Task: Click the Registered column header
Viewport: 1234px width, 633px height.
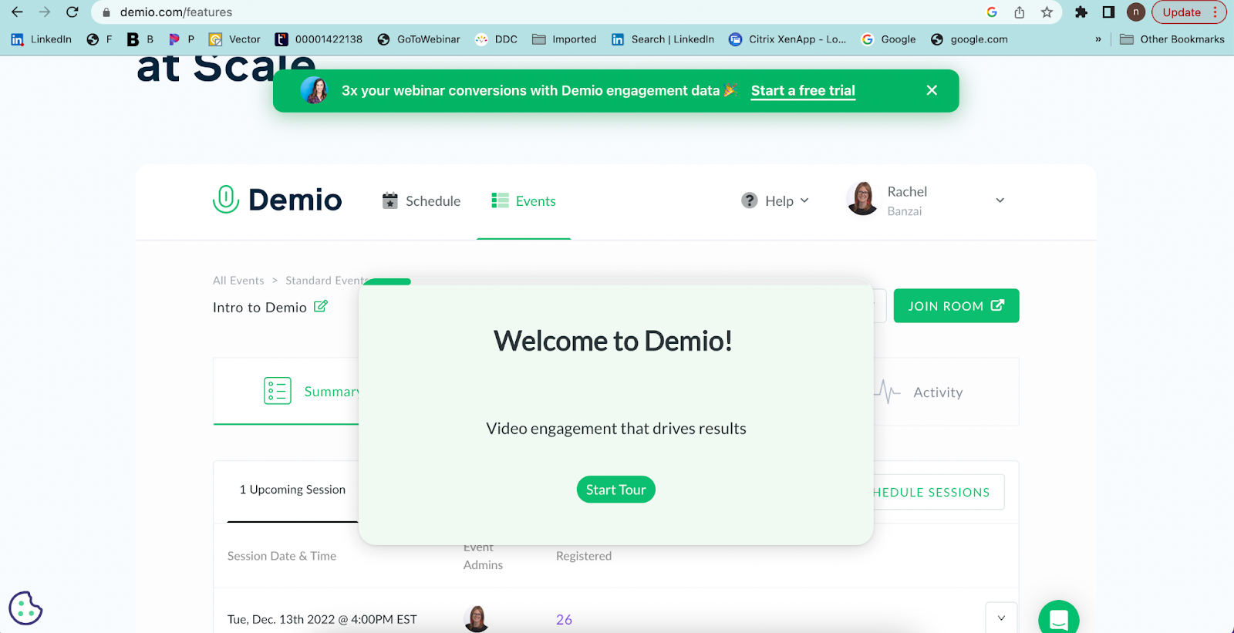Action: point(584,556)
